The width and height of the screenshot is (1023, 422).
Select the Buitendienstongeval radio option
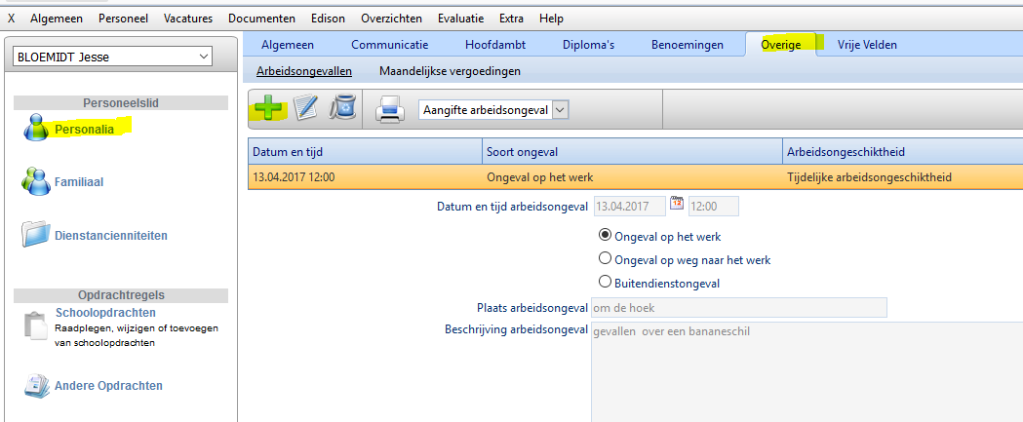[x=606, y=283]
